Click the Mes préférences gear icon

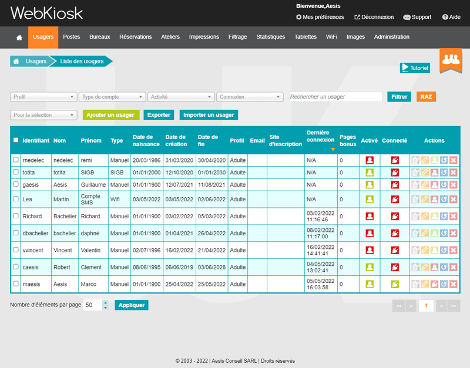pyautogui.click(x=298, y=17)
